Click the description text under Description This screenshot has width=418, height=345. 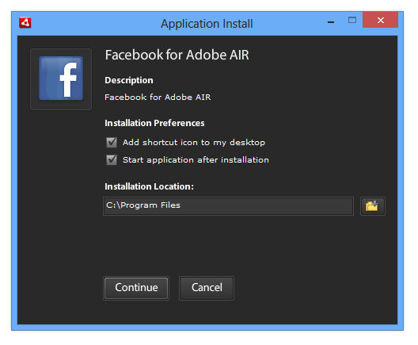158,98
